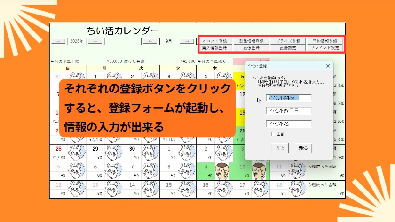Click the イベント開始日 input field
395x222 pixels.
click(x=289, y=98)
